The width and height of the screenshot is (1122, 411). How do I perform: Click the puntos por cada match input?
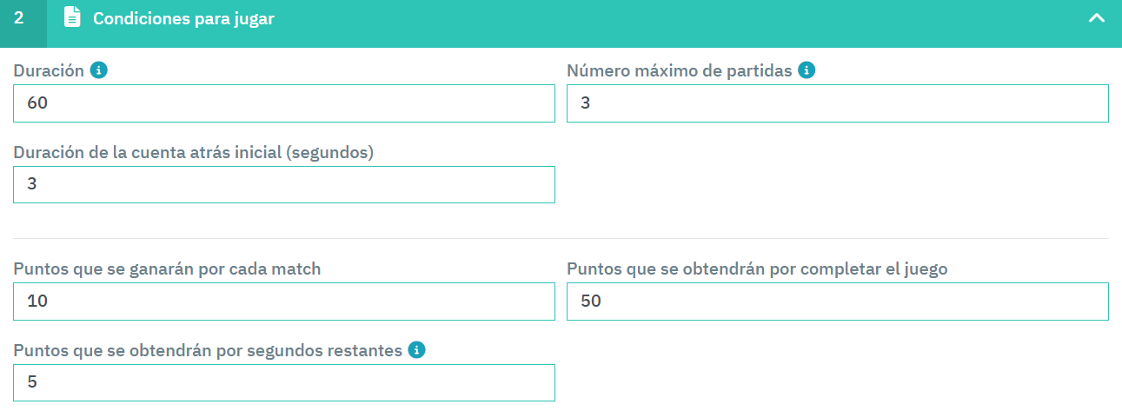coord(284,302)
